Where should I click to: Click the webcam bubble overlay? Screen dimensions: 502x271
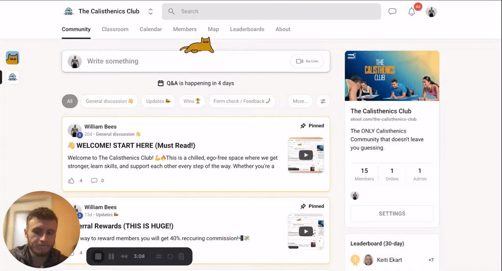pos(41,229)
